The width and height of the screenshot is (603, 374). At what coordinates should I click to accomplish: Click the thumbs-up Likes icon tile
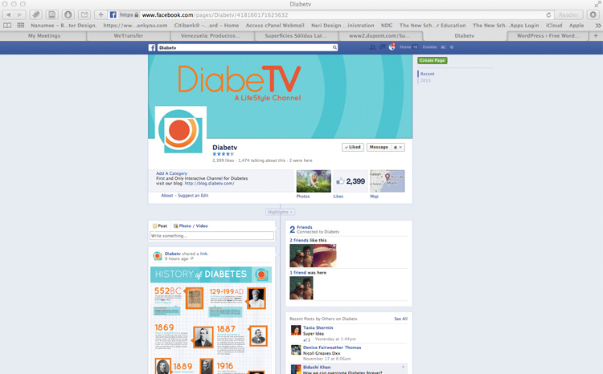351,181
